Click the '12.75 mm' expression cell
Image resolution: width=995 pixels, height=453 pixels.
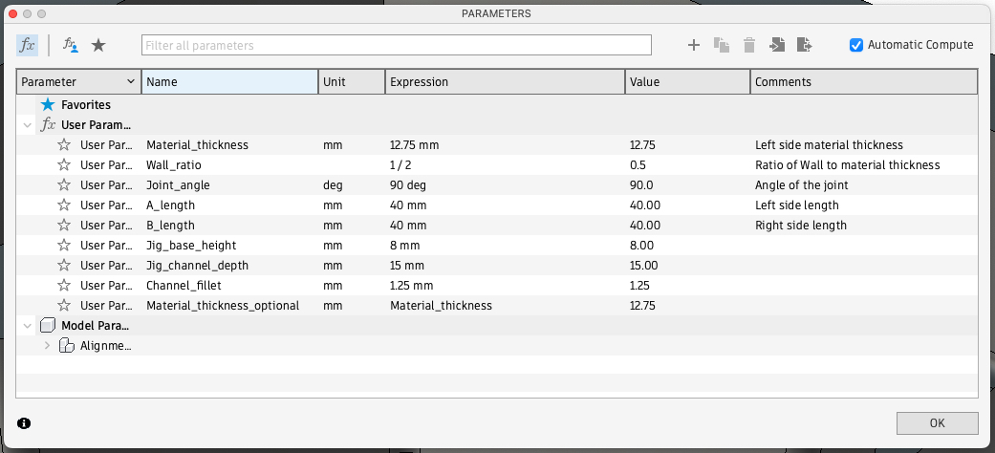[x=505, y=144]
